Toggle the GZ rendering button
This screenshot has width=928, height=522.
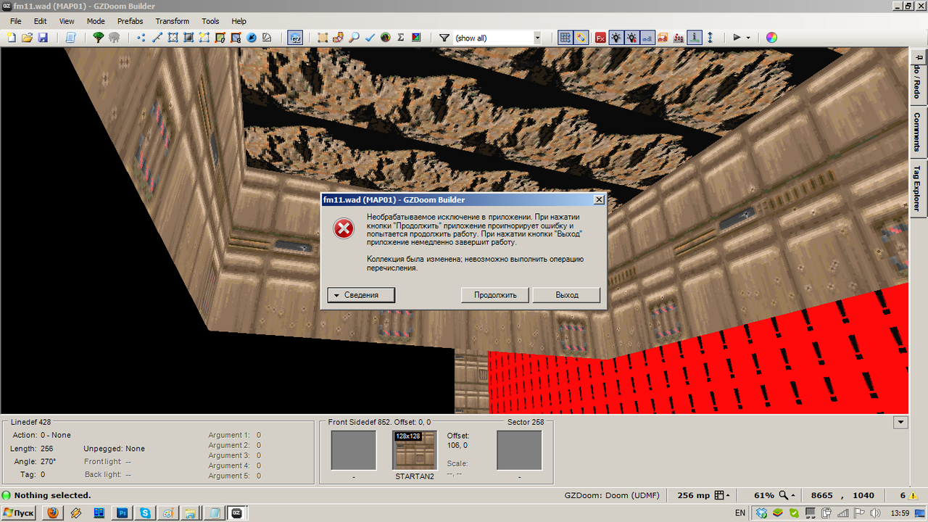pyautogui.click(x=295, y=38)
